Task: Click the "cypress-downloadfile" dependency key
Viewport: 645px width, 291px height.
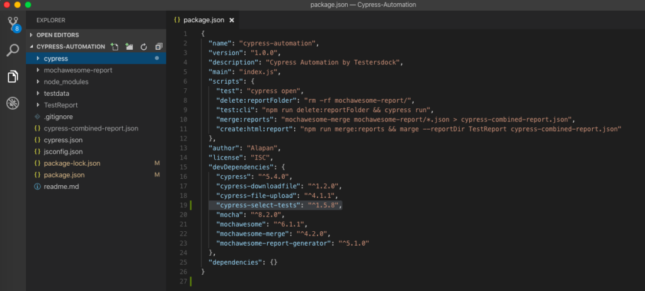Action: (x=259, y=186)
